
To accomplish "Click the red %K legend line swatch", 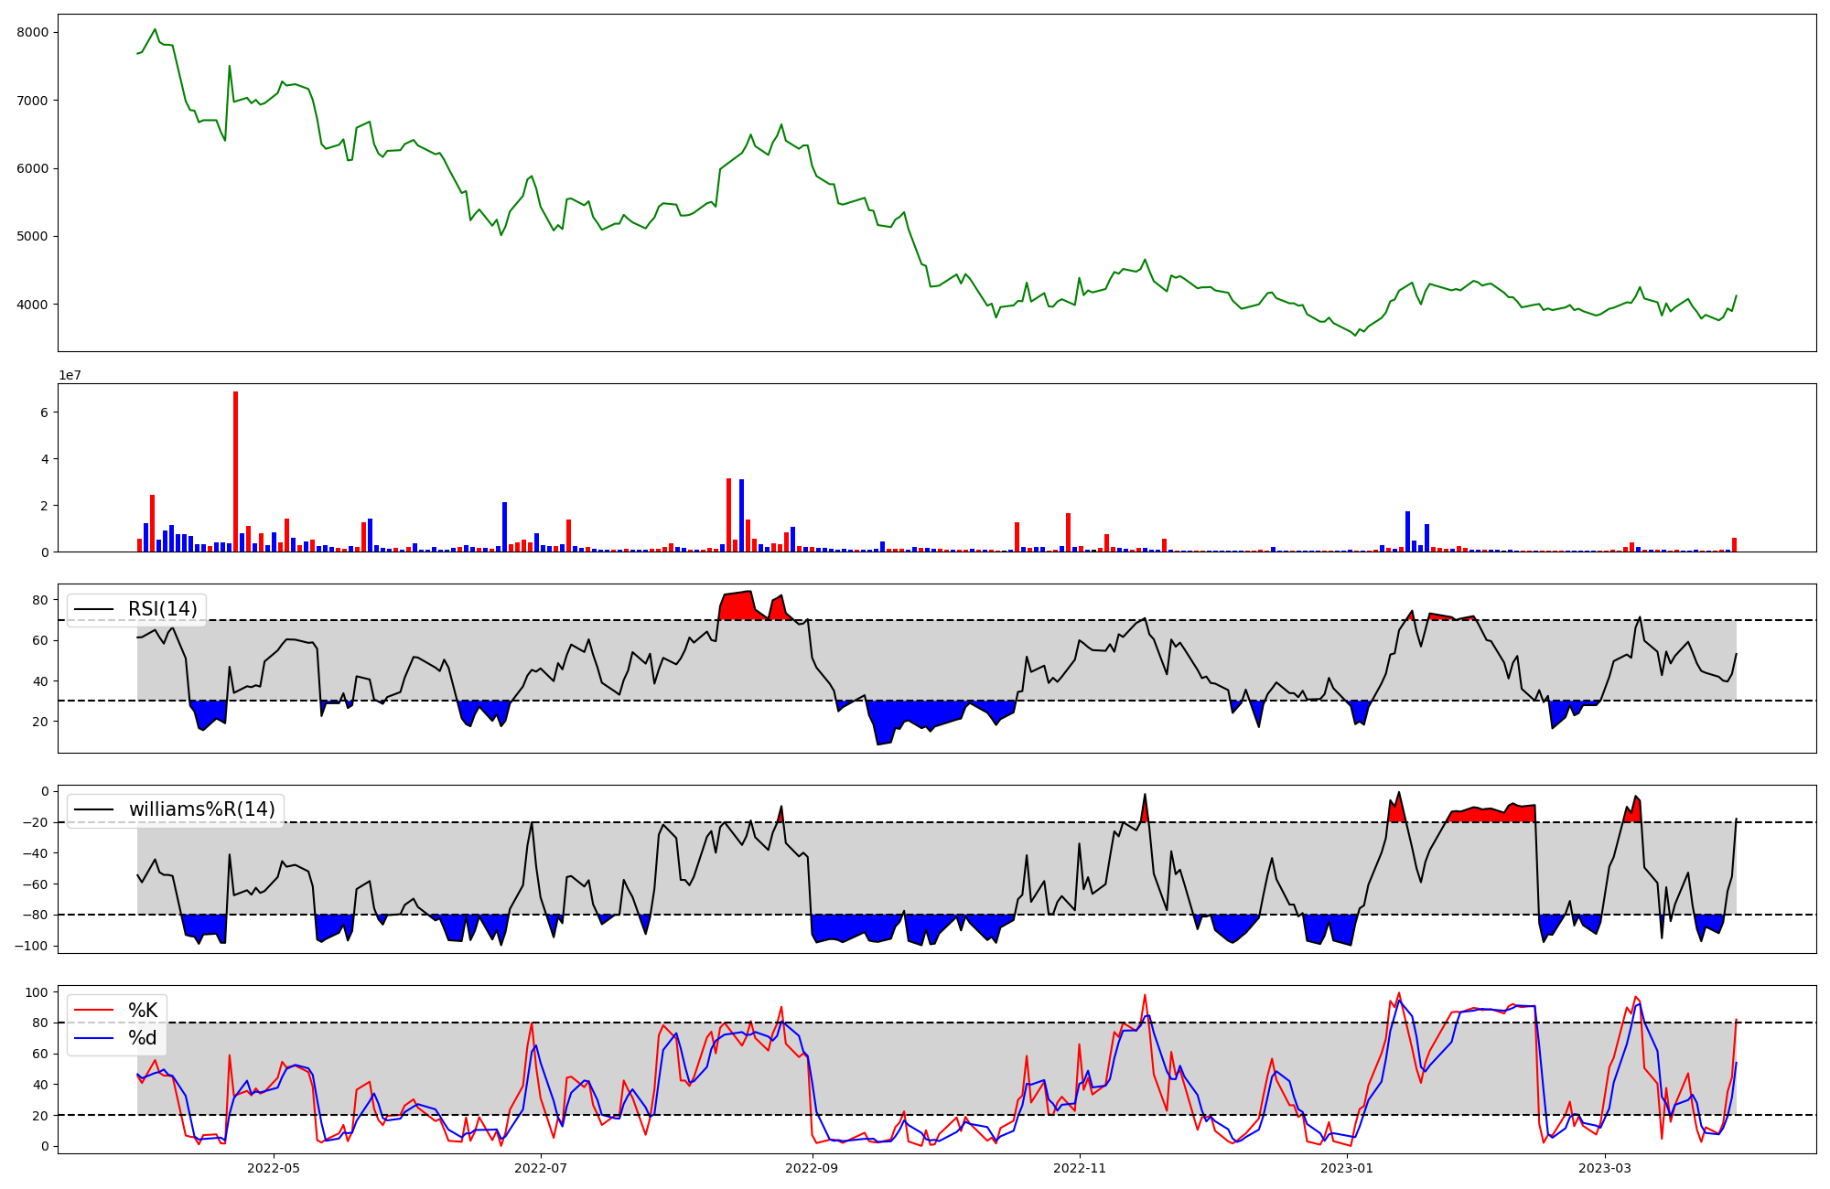I will pos(94,1011).
